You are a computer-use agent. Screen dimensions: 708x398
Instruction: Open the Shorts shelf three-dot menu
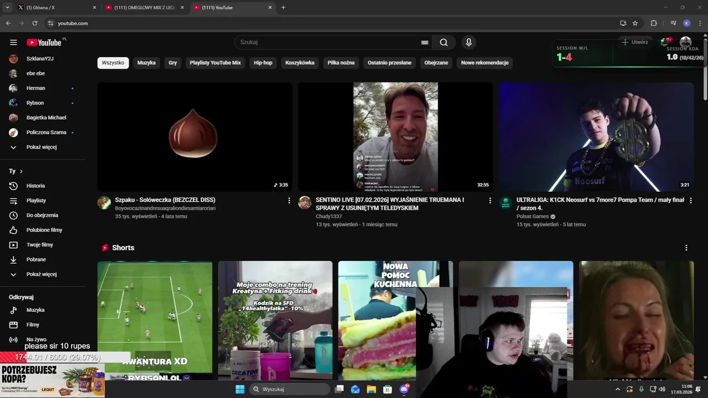(686, 248)
